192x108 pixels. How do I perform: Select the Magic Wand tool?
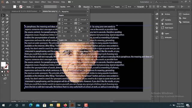[x=3, y=19]
